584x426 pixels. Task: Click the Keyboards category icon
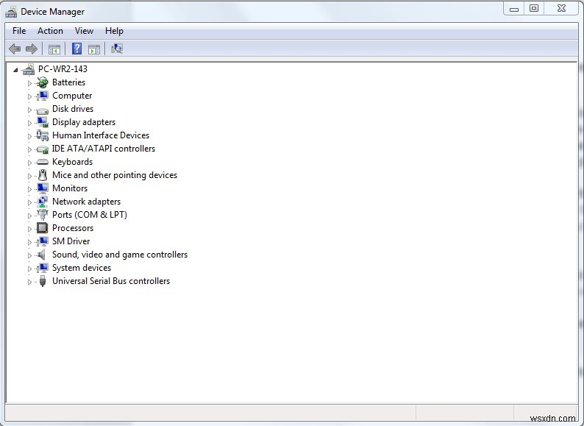[43, 162]
